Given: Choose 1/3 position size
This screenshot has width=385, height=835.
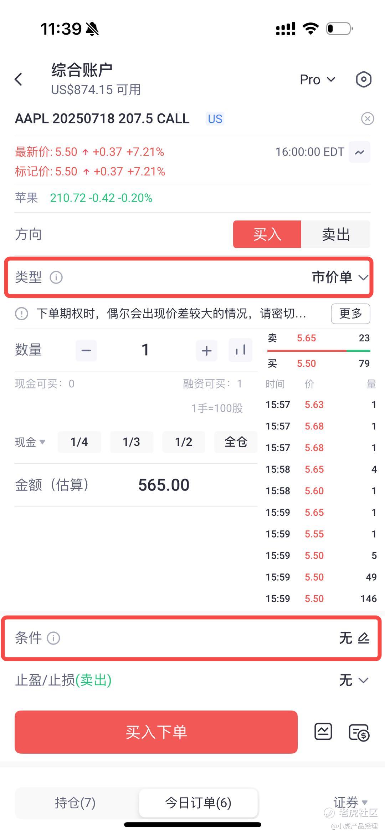Looking at the screenshot, I should click(132, 442).
